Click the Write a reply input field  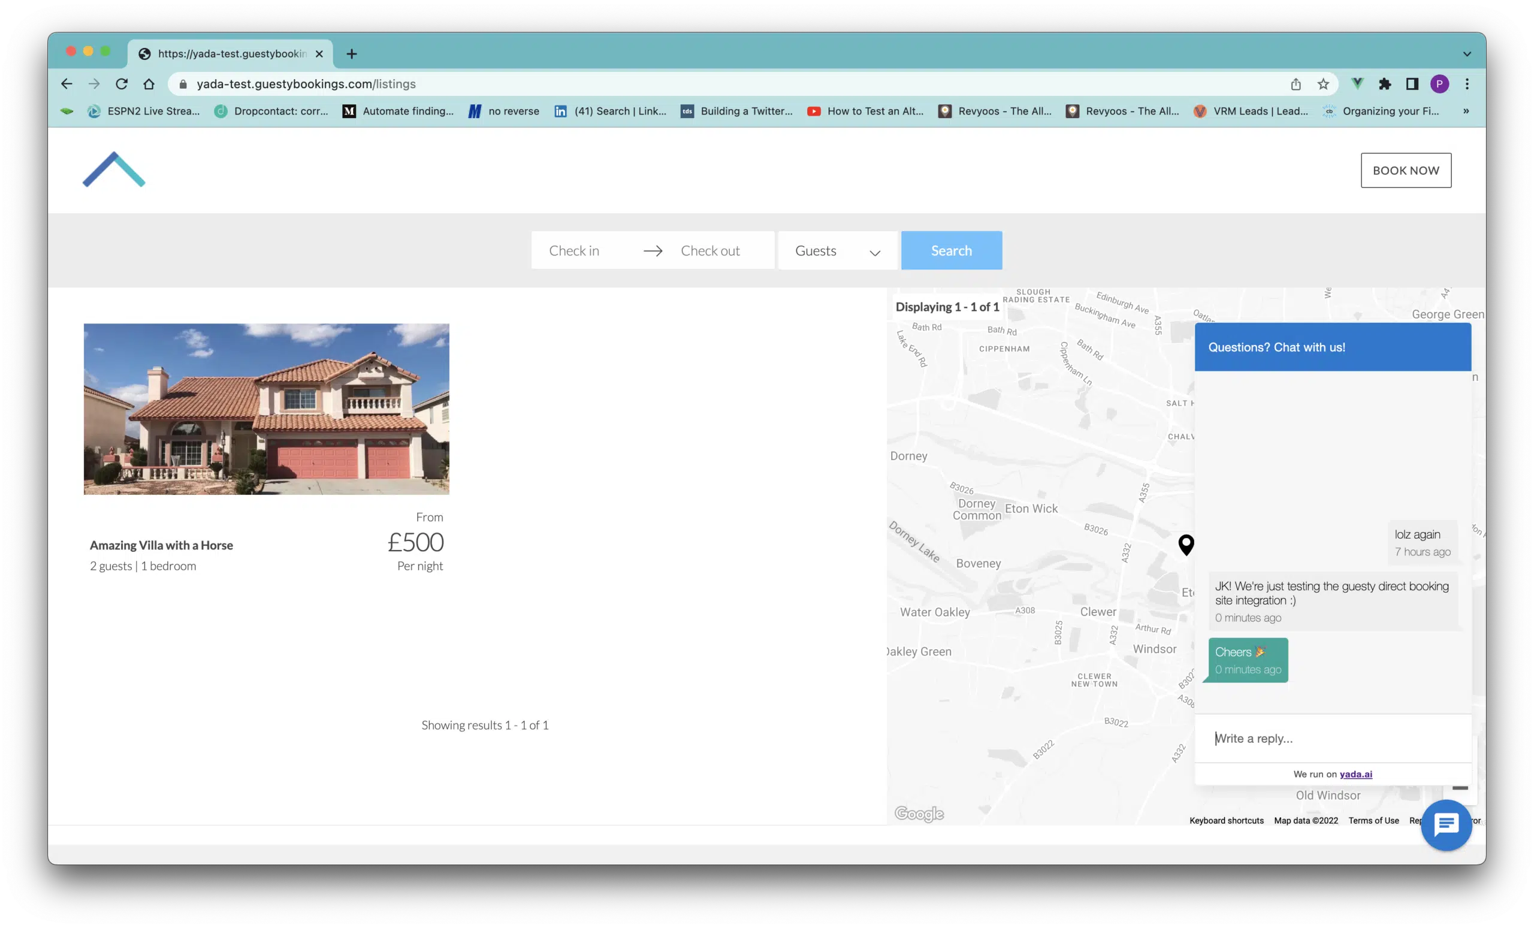click(x=1332, y=738)
